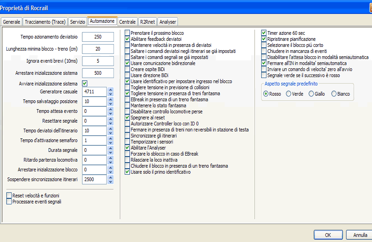Click the Annulla button
The height and width of the screenshot is (242, 372).
[359, 235]
